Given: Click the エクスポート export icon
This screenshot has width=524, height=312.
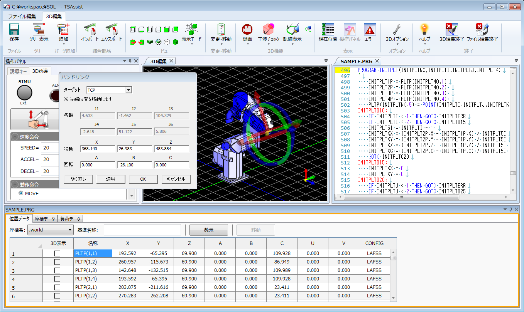Looking at the screenshot, I should click(112, 30).
